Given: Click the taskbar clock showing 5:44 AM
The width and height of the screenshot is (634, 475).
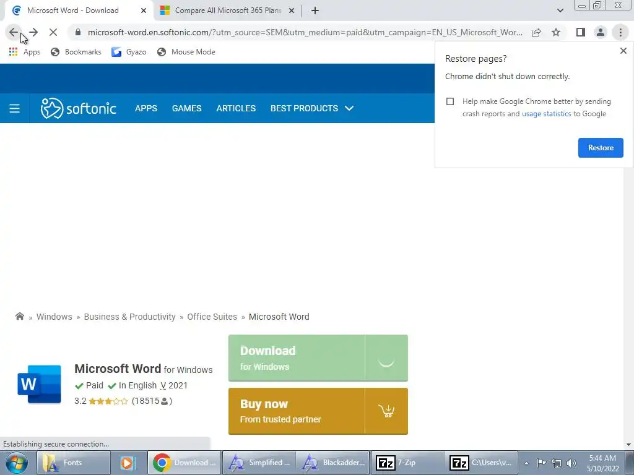Looking at the screenshot, I should 602,463.
